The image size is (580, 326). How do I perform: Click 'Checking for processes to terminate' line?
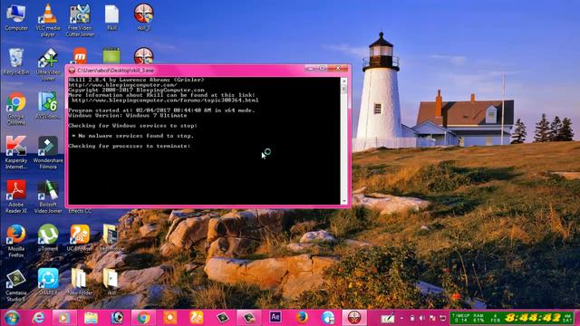[130, 146]
